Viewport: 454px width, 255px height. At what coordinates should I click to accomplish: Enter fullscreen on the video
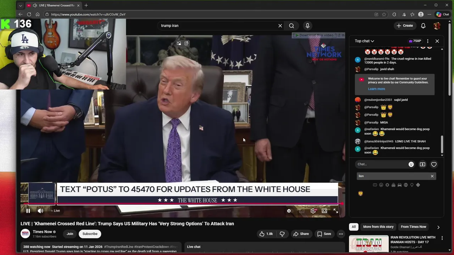coord(336,211)
